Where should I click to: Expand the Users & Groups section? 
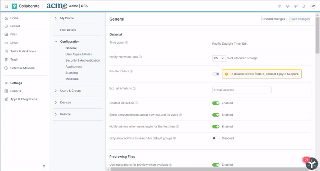[70, 91]
